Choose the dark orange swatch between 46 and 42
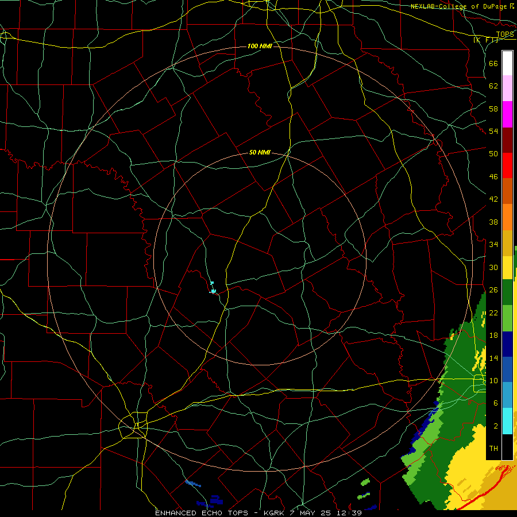517x517 pixels. 507,191
